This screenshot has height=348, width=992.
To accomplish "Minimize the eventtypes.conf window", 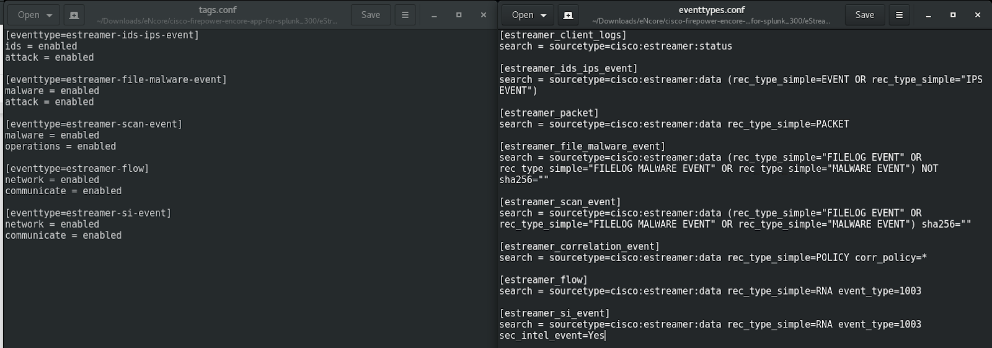I will pyautogui.click(x=928, y=15).
